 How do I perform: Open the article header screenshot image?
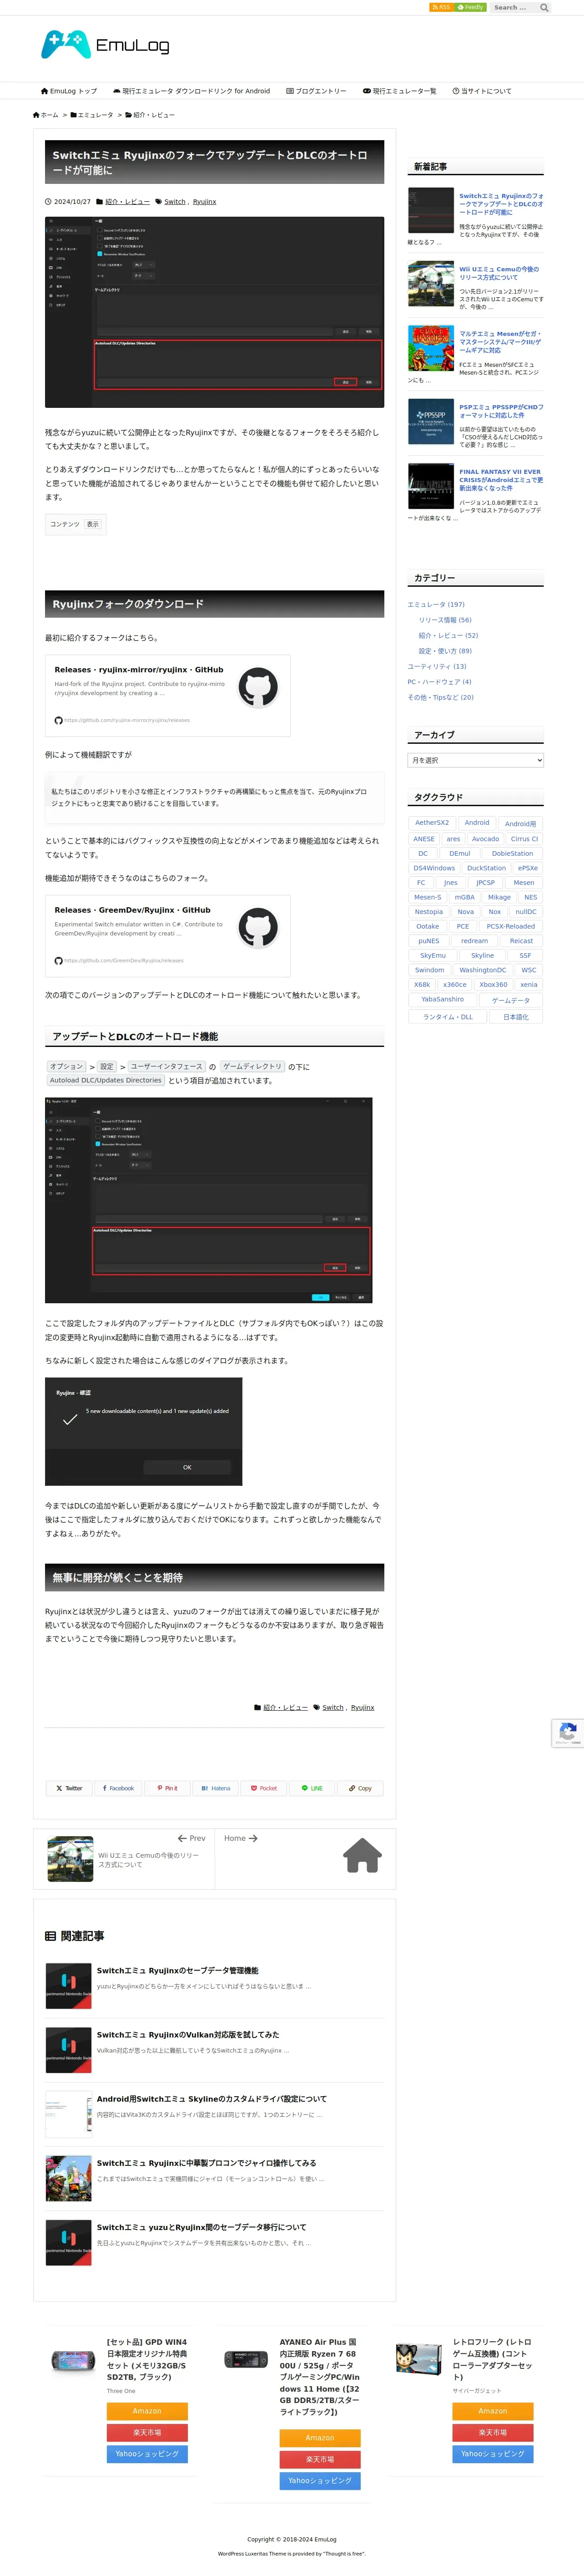[x=214, y=312]
